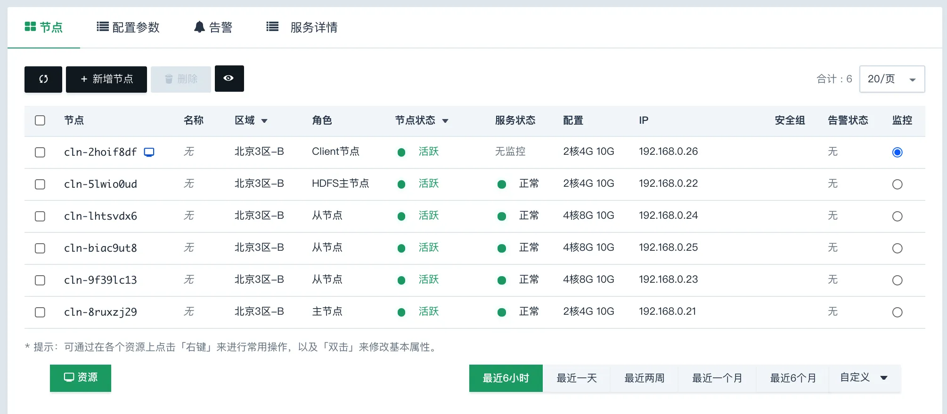Click the grid icon on 节点 tab
The image size is (947, 414).
[x=30, y=27]
